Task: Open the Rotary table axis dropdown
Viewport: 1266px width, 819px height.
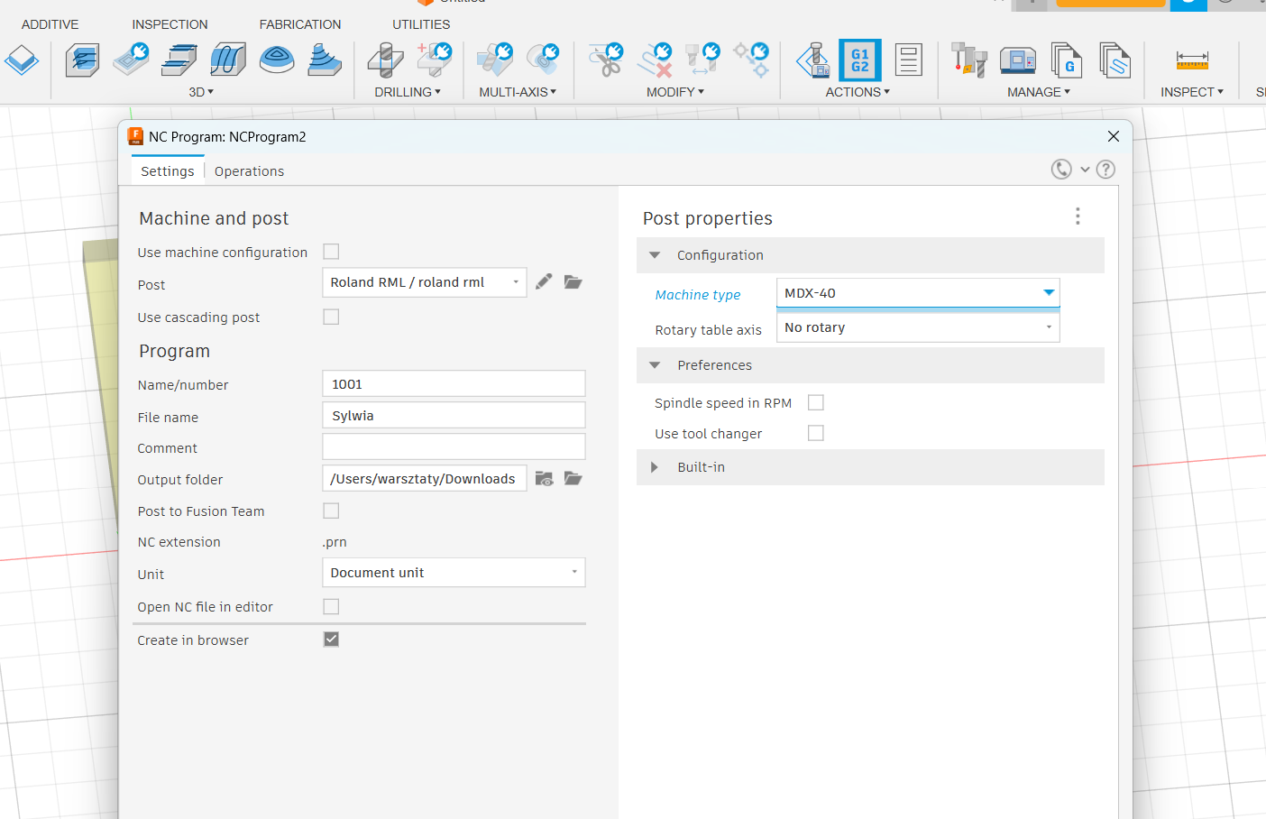Action: click(x=918, y=327)
